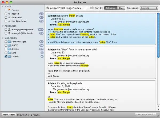
Task: Click the mronge@mronge.com person icon
Action: pos(9,30)
